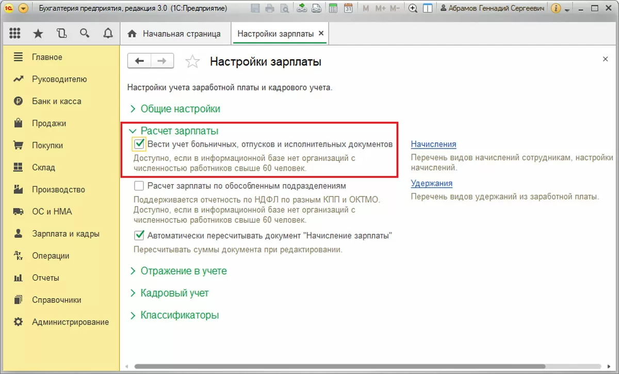This screenshot has height=374, width=619.
Task: Click the Search magnifier in tools panel
Action: (85, 34)
